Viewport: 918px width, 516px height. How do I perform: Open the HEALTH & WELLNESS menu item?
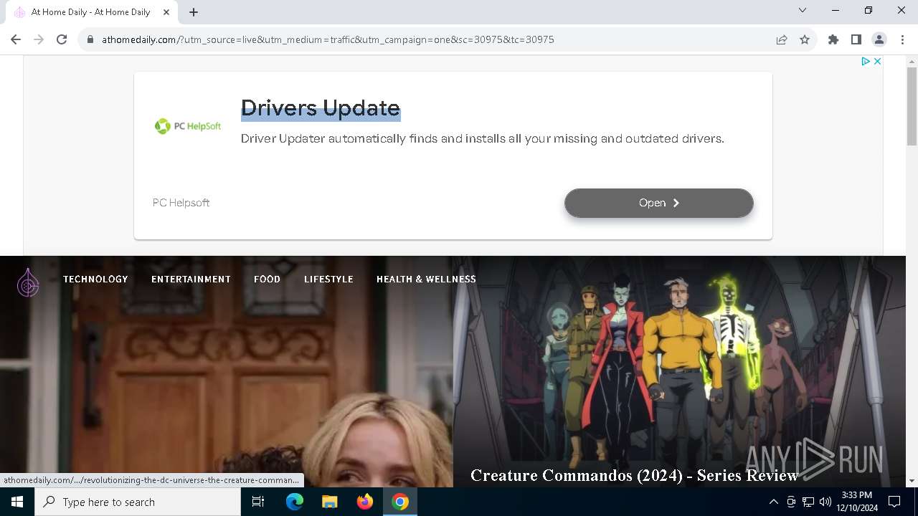[x=426, y=279]
